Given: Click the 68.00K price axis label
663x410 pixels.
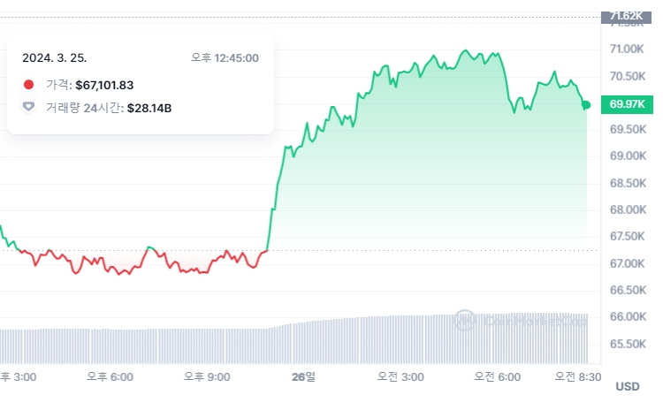Looking at the screenshot, I should pyautogui.click(x=628, y=209).
